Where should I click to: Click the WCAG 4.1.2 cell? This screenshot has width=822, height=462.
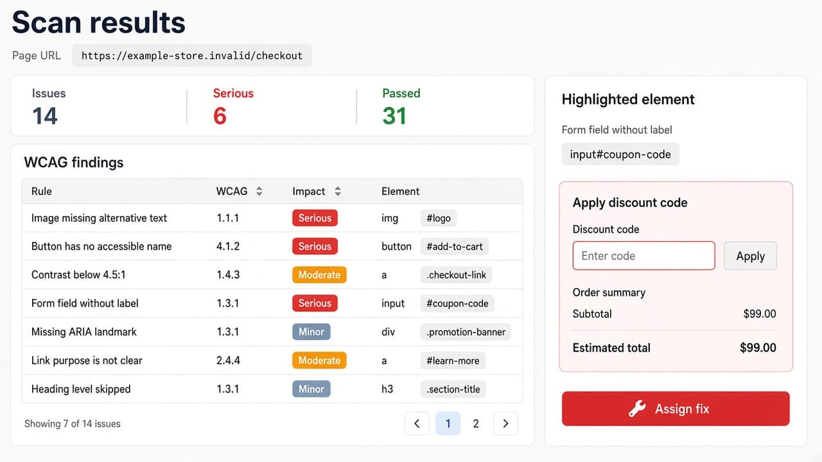click(228, 246)
